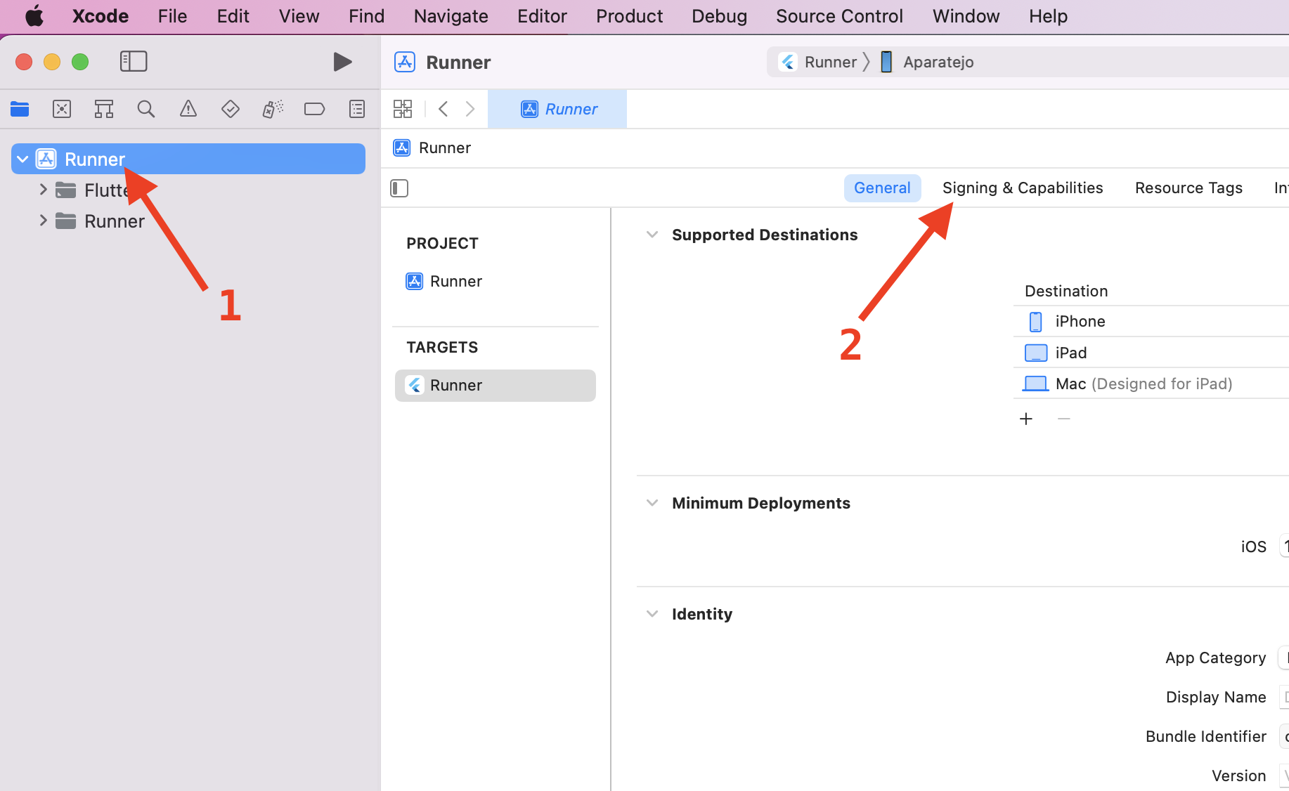Show the Project navigator folder icon

[20, 109]
